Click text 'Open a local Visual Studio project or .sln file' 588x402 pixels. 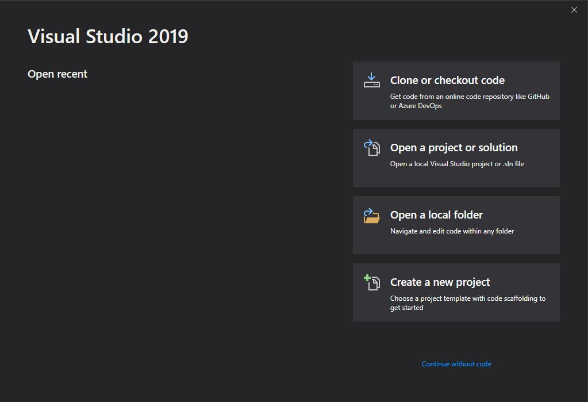[x=457, y=164]
